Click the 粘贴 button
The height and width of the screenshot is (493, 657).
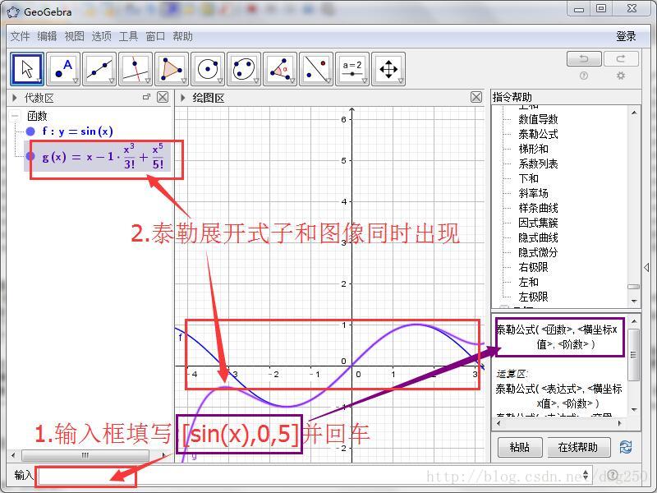(520, 447)
